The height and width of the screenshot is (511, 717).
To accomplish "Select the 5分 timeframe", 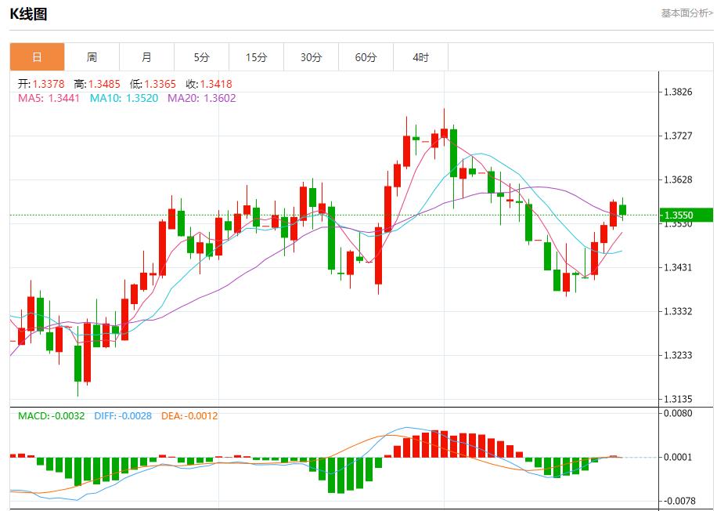I will (x=202, y=56).
